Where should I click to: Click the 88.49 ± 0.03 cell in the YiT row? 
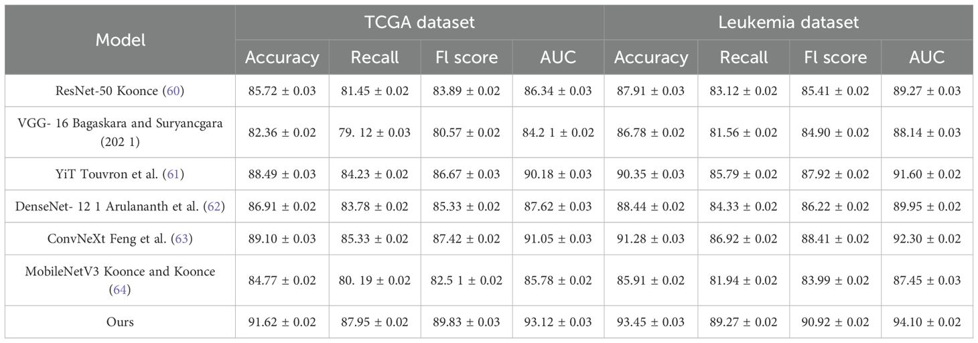pyautogui.click(x=282, y=174)
